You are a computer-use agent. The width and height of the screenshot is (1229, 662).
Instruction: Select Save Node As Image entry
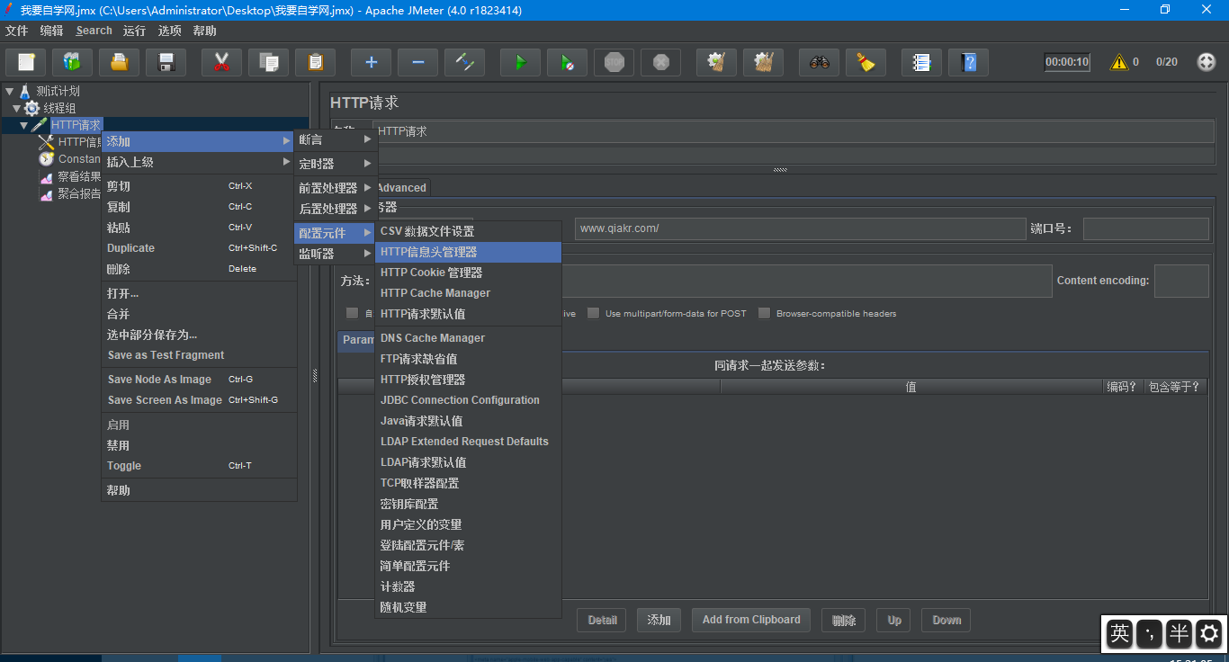(x=198, y=380)
